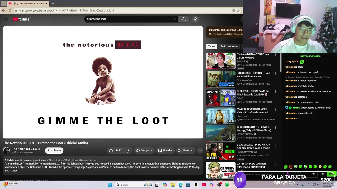Screen dimensions: 337x189
Task: Open a new browser tab
Action: [x=53, y=3]
